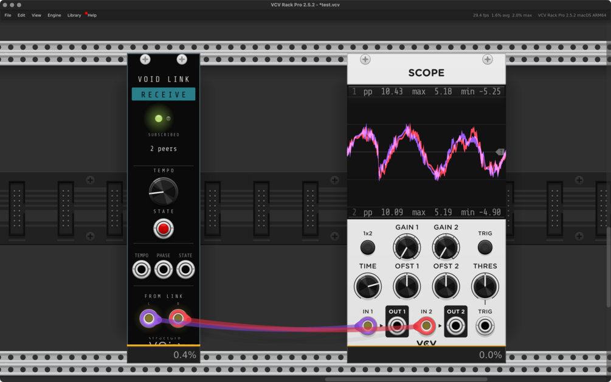Image resolution: width=611 pixels, height=382 pixels.
Task: Toggle the red STATE button on Void Link
Action: click(x=164, y=229)
